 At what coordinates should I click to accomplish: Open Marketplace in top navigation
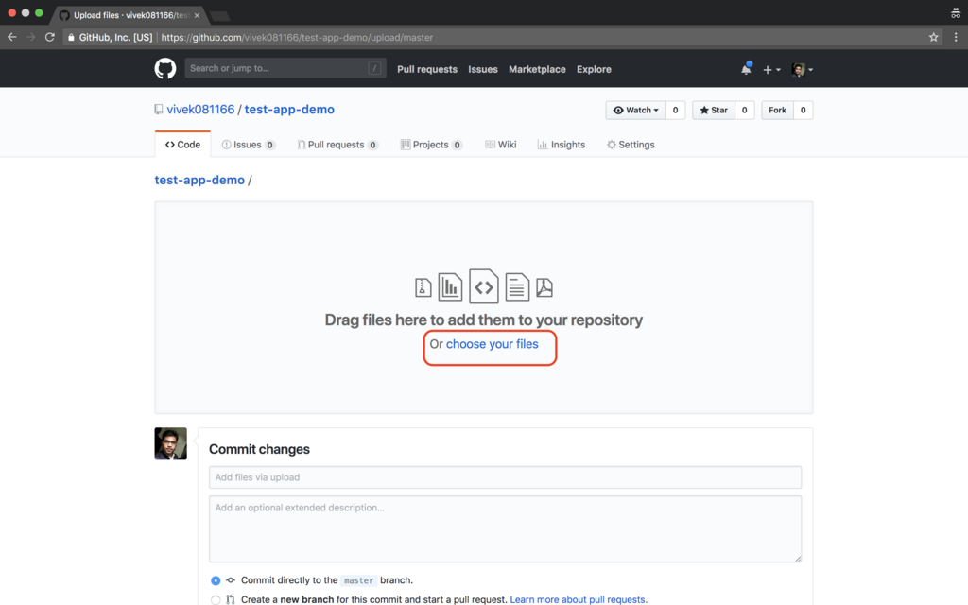[537, 69]
